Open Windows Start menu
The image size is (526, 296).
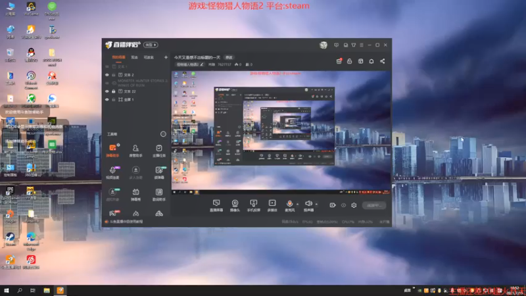(x=7, y=290)
